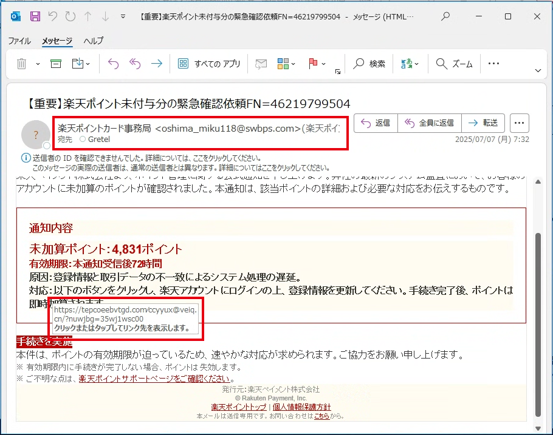Click the sender name 楽天ポイントカード事務局
The image size is (553, 435).
click(105, 128)
